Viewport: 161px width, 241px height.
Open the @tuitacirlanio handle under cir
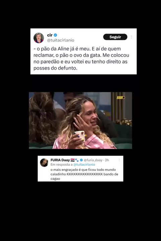coord(61,40)
